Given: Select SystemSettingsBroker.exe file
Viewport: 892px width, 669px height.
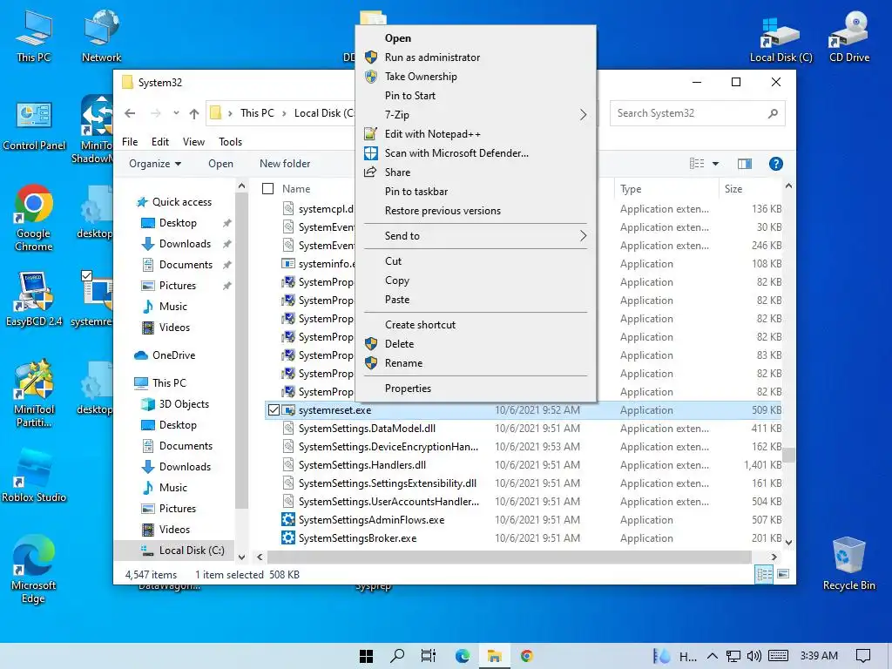Looking at the screenshot, I should (357, 538).
